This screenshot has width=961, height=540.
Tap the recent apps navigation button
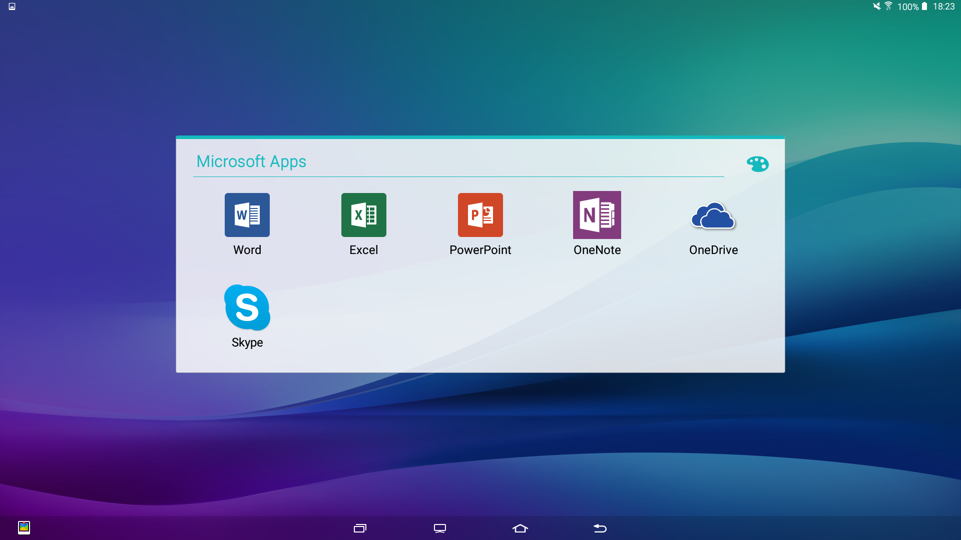pos(360,528)
